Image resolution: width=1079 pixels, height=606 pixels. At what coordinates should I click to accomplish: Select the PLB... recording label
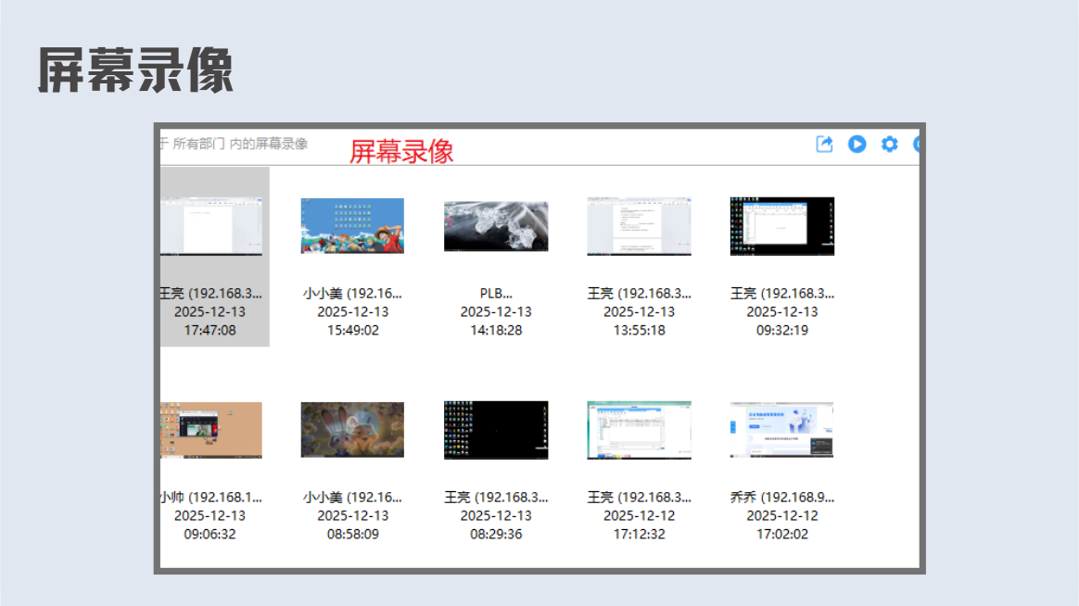[495, 293]
